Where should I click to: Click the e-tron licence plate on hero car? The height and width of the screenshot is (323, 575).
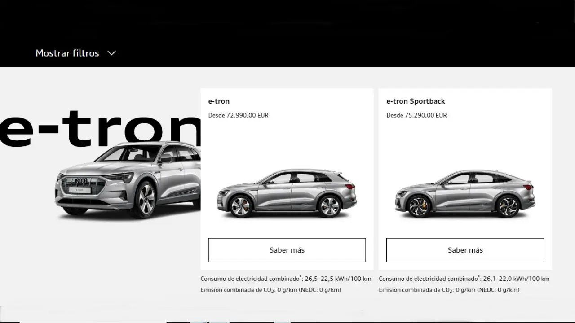coord(80,190)
